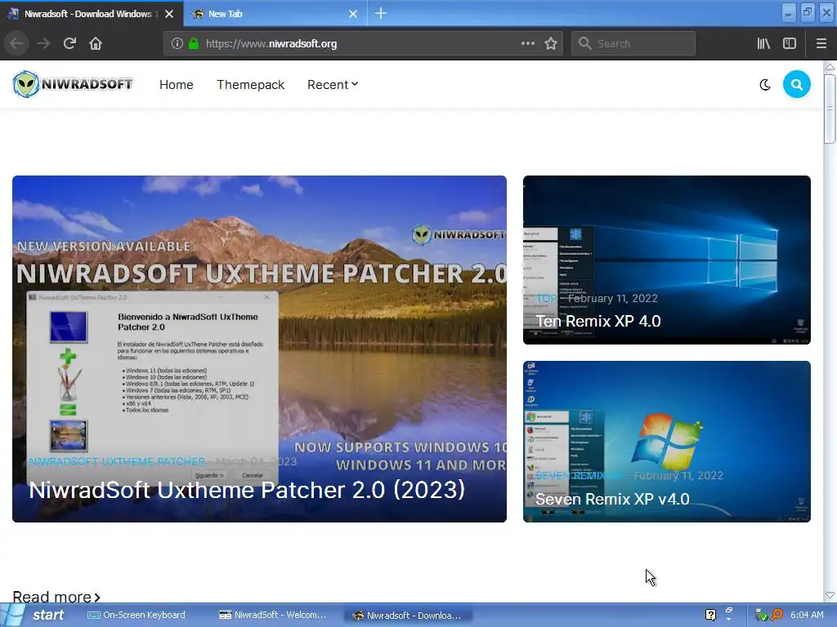Click the TOP category label
This screenshot has width=837, height=627.
(546, 299)
